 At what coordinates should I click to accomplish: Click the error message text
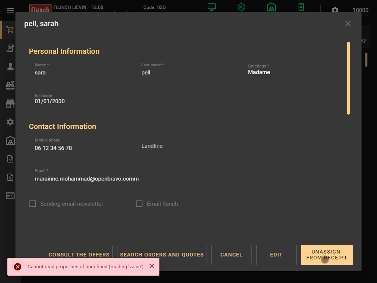coord(85,267)
